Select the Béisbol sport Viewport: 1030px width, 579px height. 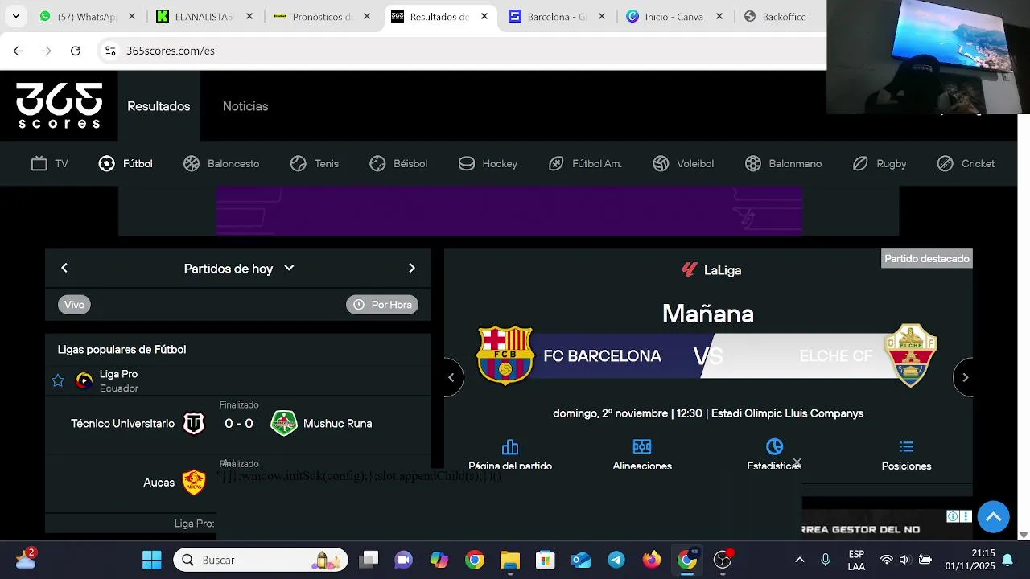pos(398,163)
